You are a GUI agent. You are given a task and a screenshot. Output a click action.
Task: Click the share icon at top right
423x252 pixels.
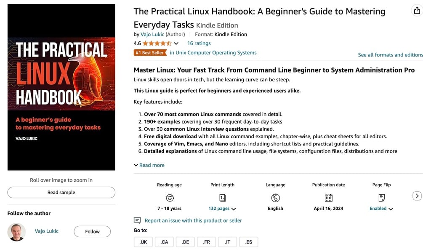[417, 11]
